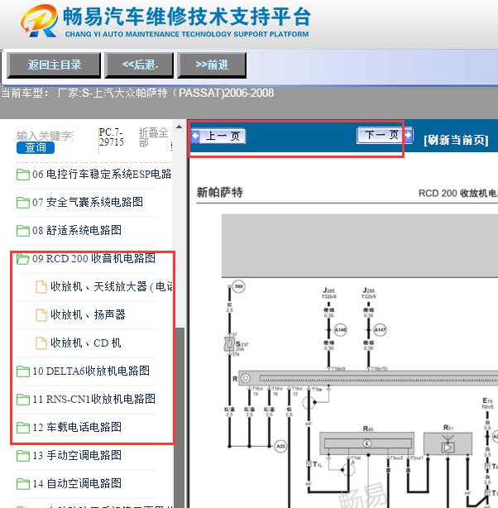Viewport: 498px width, 508px height.
Task: Click the right arrow beside 下一页
Action: coord(409,135)
